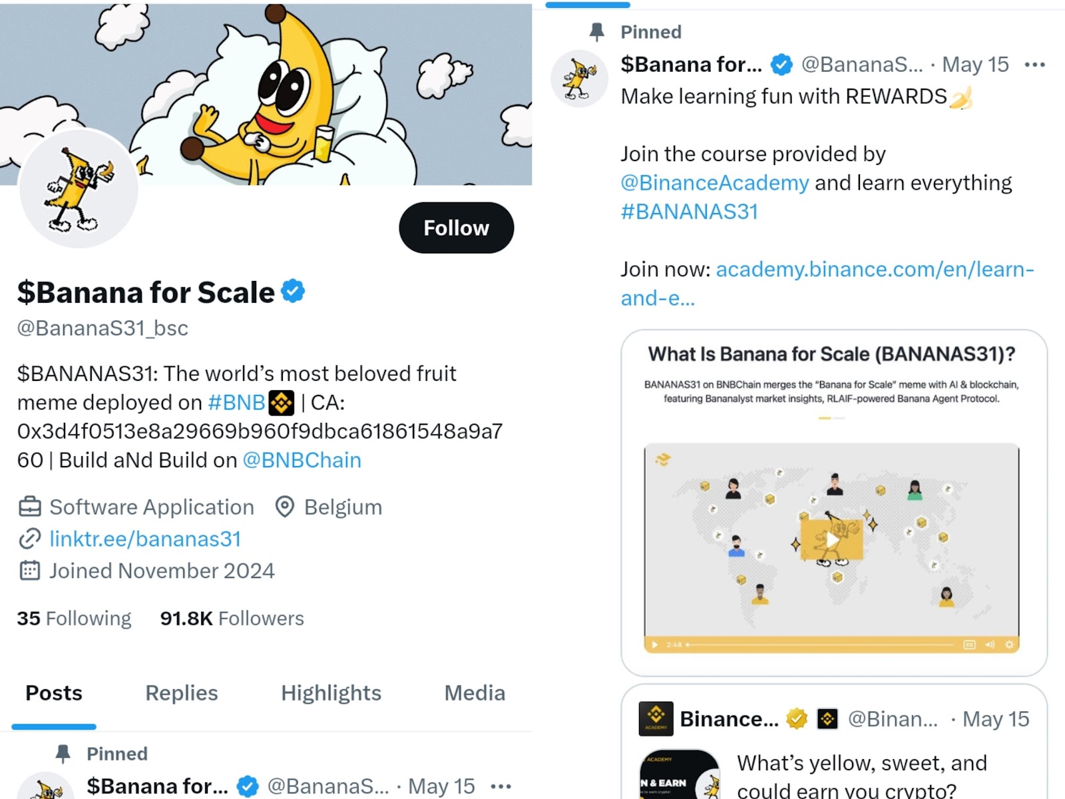
Task: Click the #BNB hashtag in bio
Action: (x=236, y=402)
